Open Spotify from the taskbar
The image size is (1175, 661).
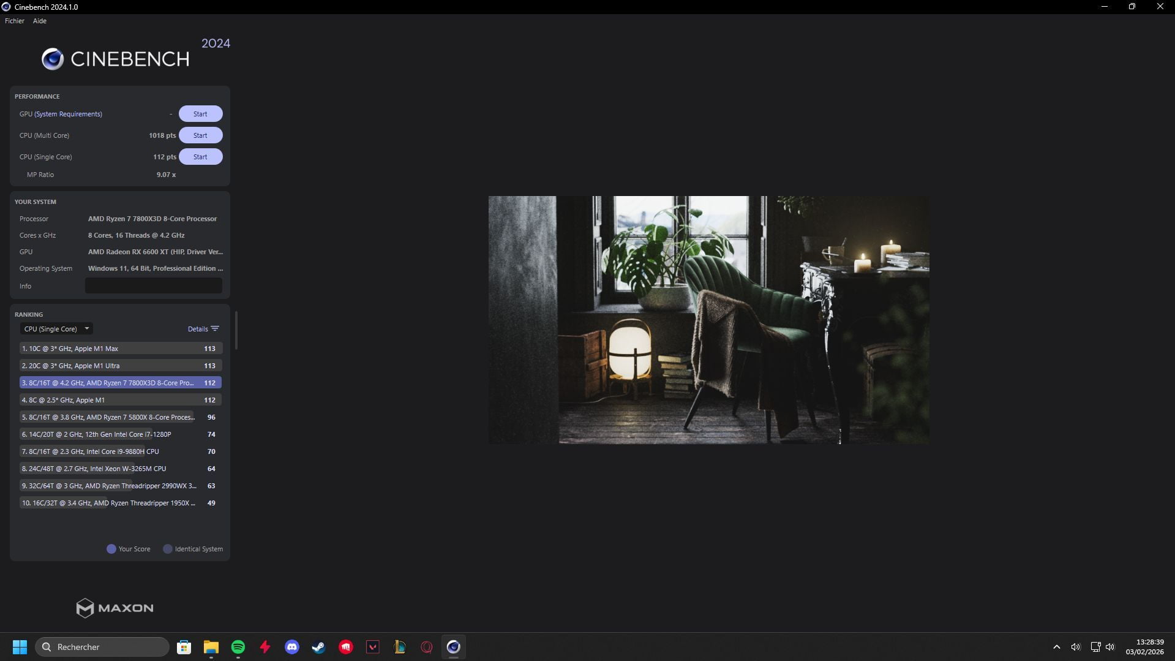238,647
